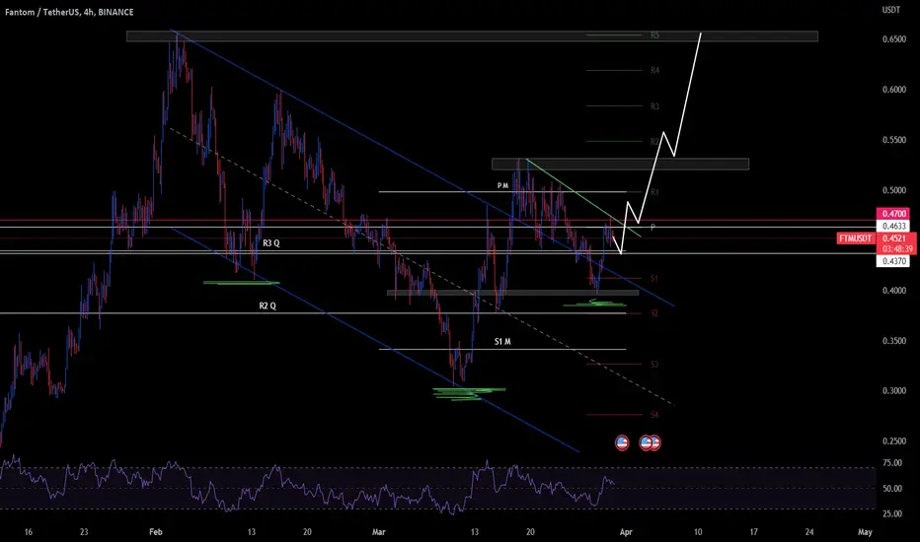
Task: Click the 0.5500 price axis label
Action: [x=894, y=140]
